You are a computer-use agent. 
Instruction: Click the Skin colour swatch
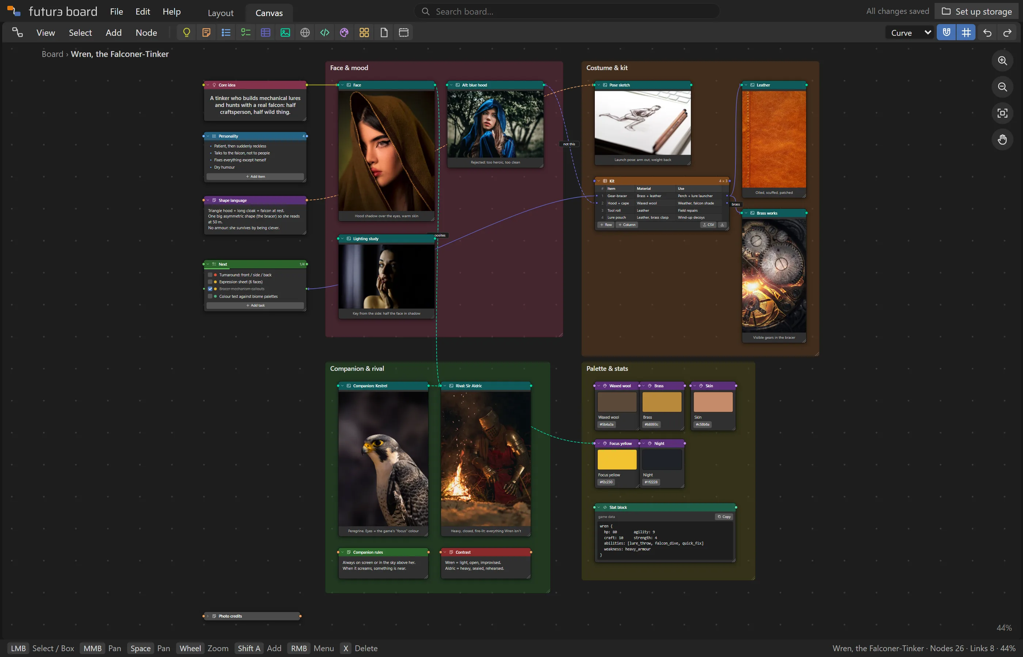[x=713, y=402]
